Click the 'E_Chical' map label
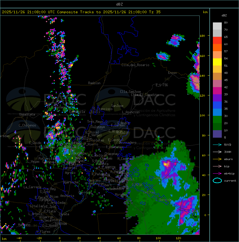Viewport: 239px width, 242px height. [92, 132]
